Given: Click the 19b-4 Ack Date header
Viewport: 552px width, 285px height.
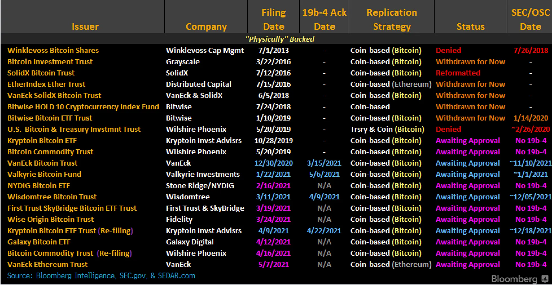Looking at the screenshot, I should click(324, 19).
